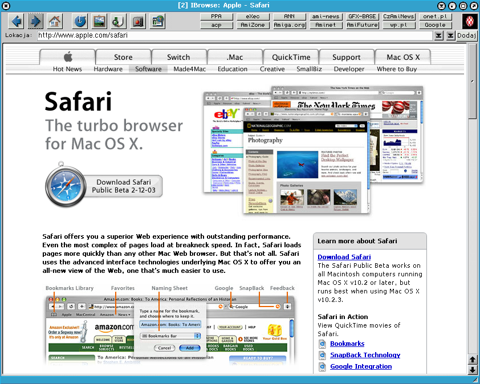
Task: Open the CzAmiNews fastlink
Action: (x=399, y=17)
